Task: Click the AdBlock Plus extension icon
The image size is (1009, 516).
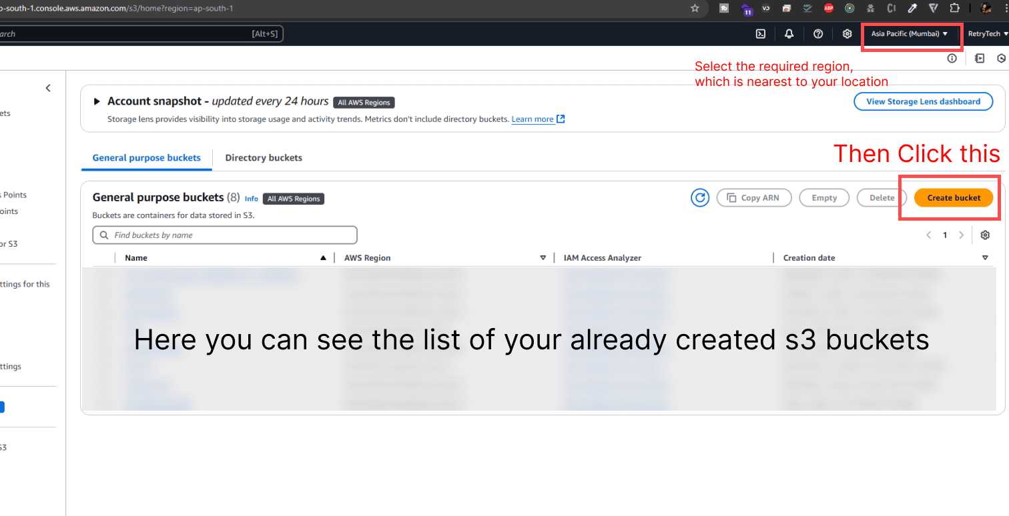Action: (x=828, y=9)
